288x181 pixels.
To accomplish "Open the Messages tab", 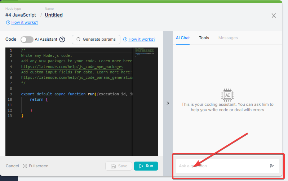I will click(228, 38).
